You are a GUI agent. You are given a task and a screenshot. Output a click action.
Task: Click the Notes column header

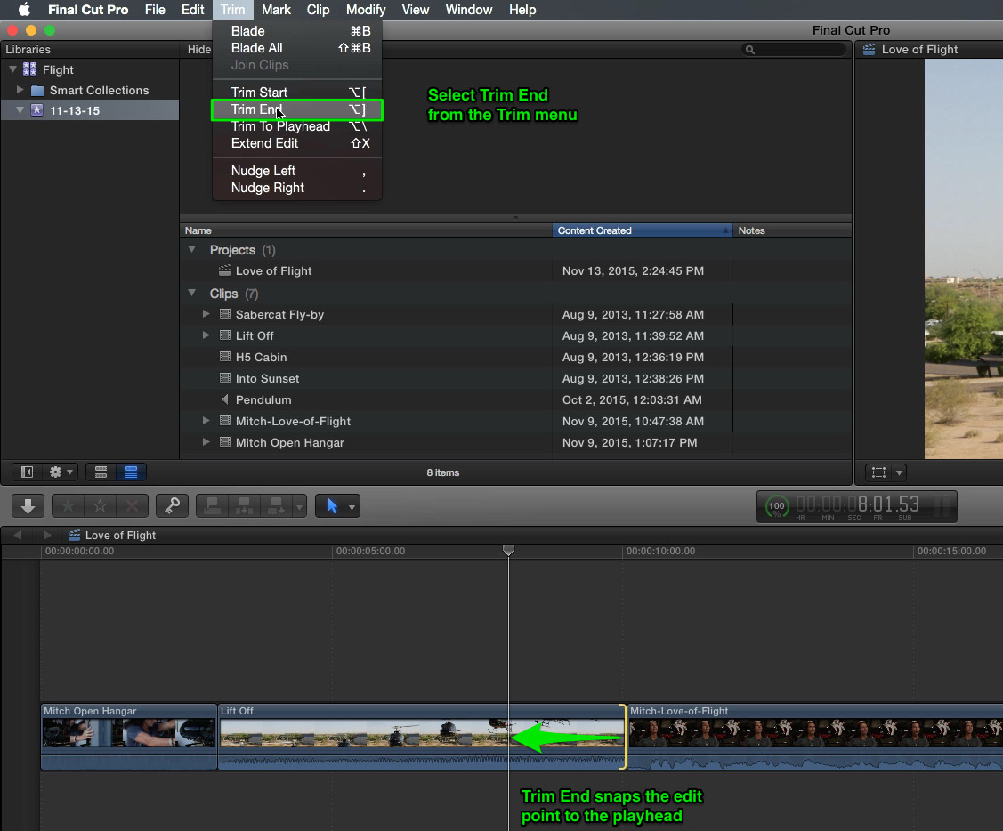point(793,230)
